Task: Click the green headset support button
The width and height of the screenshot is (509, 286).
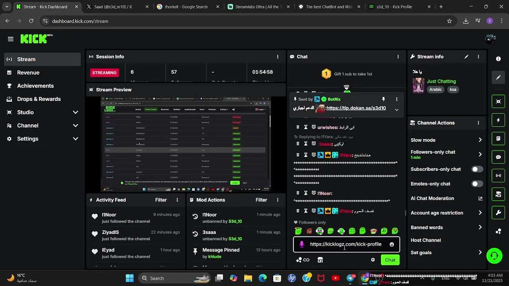Action: (494, 255)
